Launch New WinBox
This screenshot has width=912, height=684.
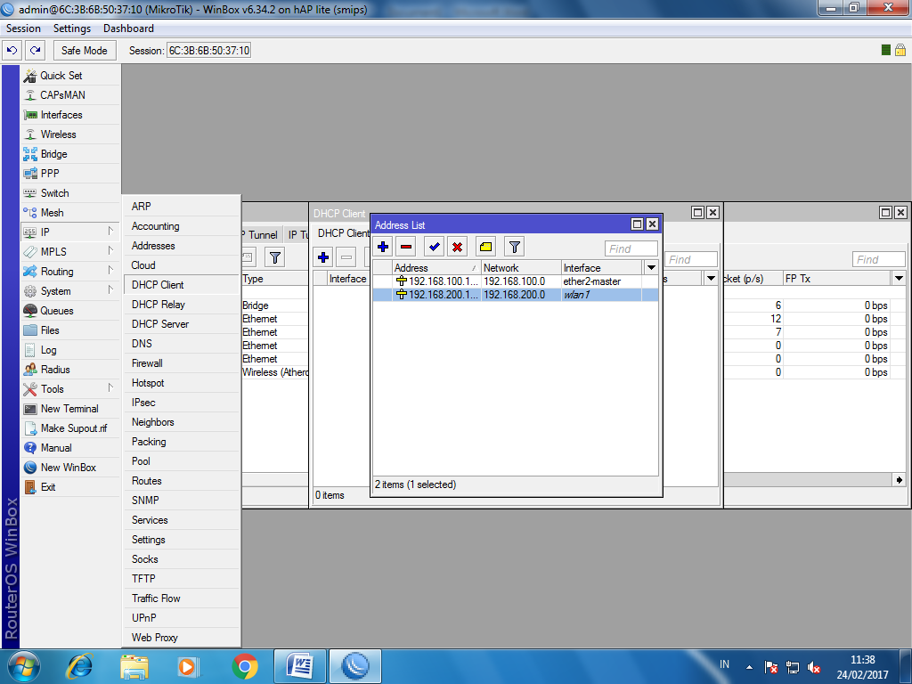(68, 468)
